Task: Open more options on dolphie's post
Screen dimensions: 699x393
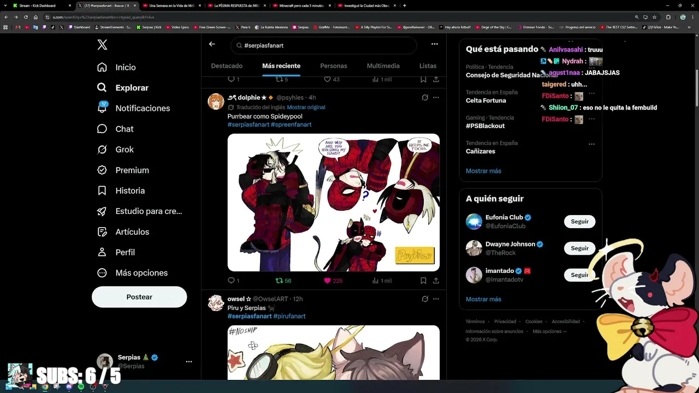Action: pos(436,98)
